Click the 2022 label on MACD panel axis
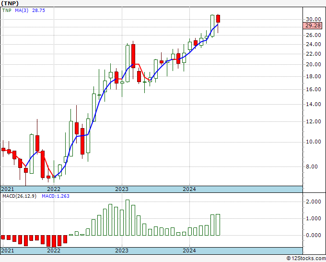This screenshot has height=262, width=326. (x=54, y=250)
